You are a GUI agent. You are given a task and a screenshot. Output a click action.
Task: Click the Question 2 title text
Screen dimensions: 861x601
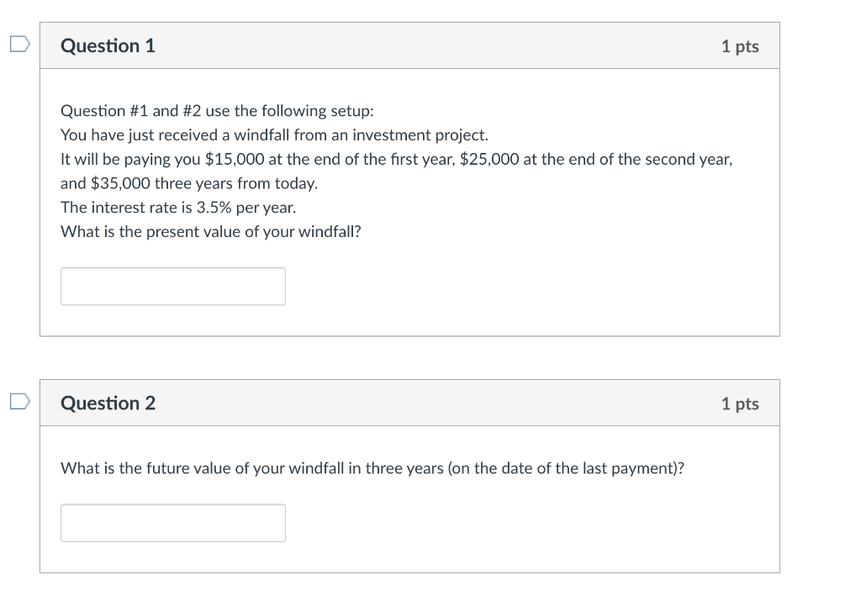tap(107, 403)
